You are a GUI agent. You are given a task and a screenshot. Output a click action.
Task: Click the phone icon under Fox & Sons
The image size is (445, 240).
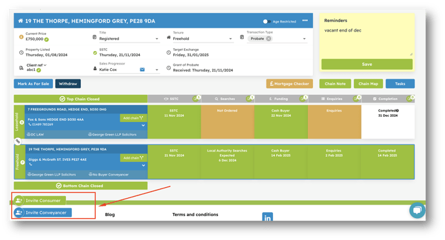point(30,125)
